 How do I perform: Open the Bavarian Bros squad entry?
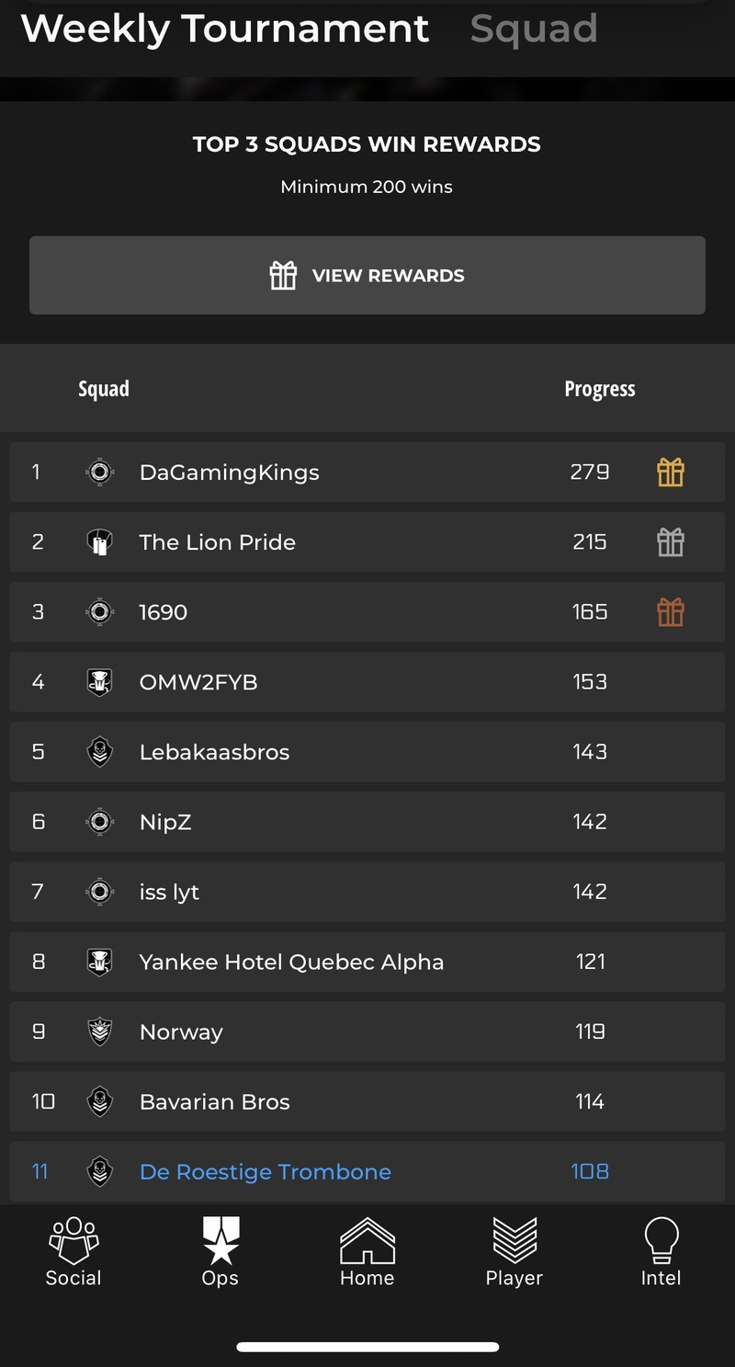367,1101
